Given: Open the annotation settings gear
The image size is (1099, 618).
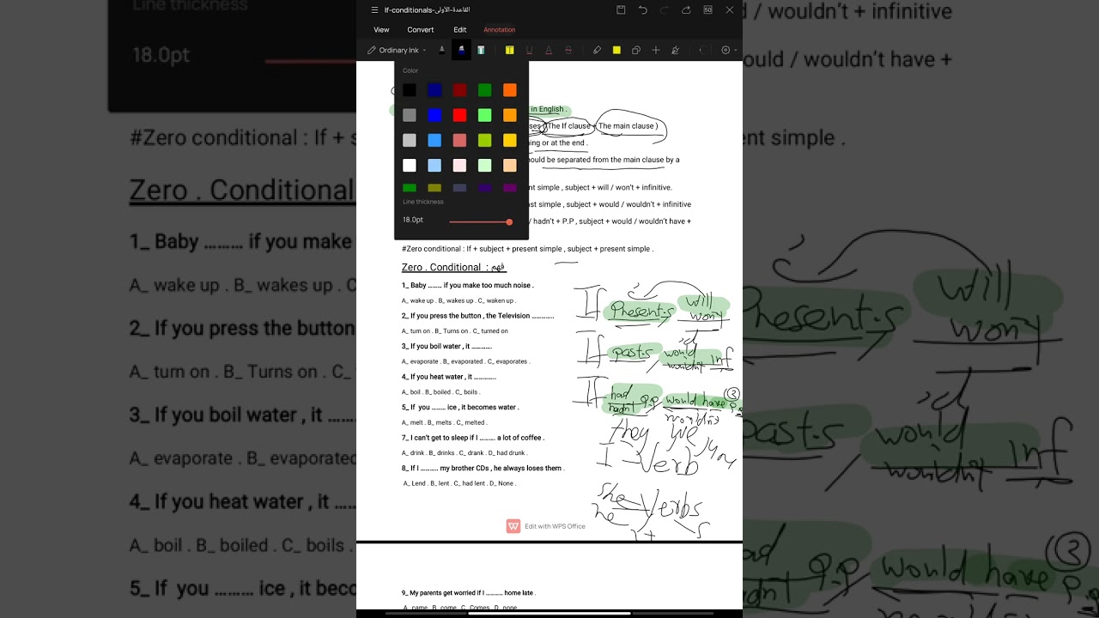Looking at the screenshot, I should coord(726,51).
